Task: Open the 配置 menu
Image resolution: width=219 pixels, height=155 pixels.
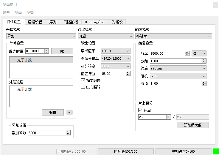Action: click(x=30, y=13)
